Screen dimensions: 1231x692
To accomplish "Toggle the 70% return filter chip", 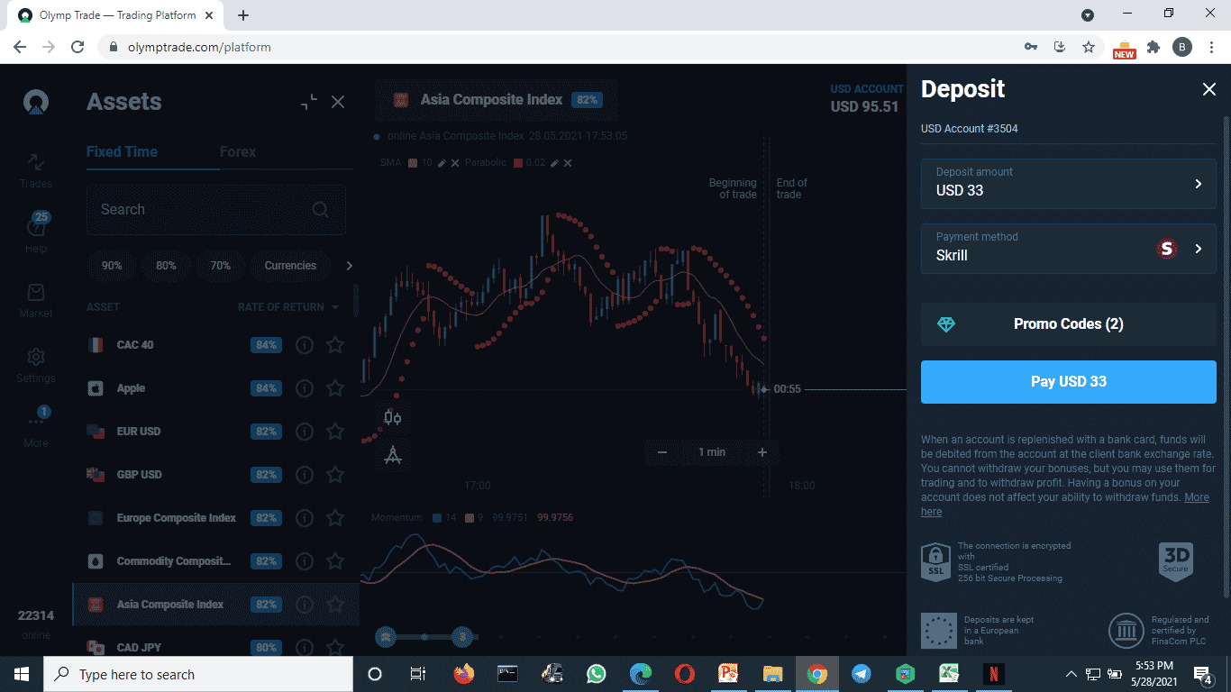I will coord(221,266).
